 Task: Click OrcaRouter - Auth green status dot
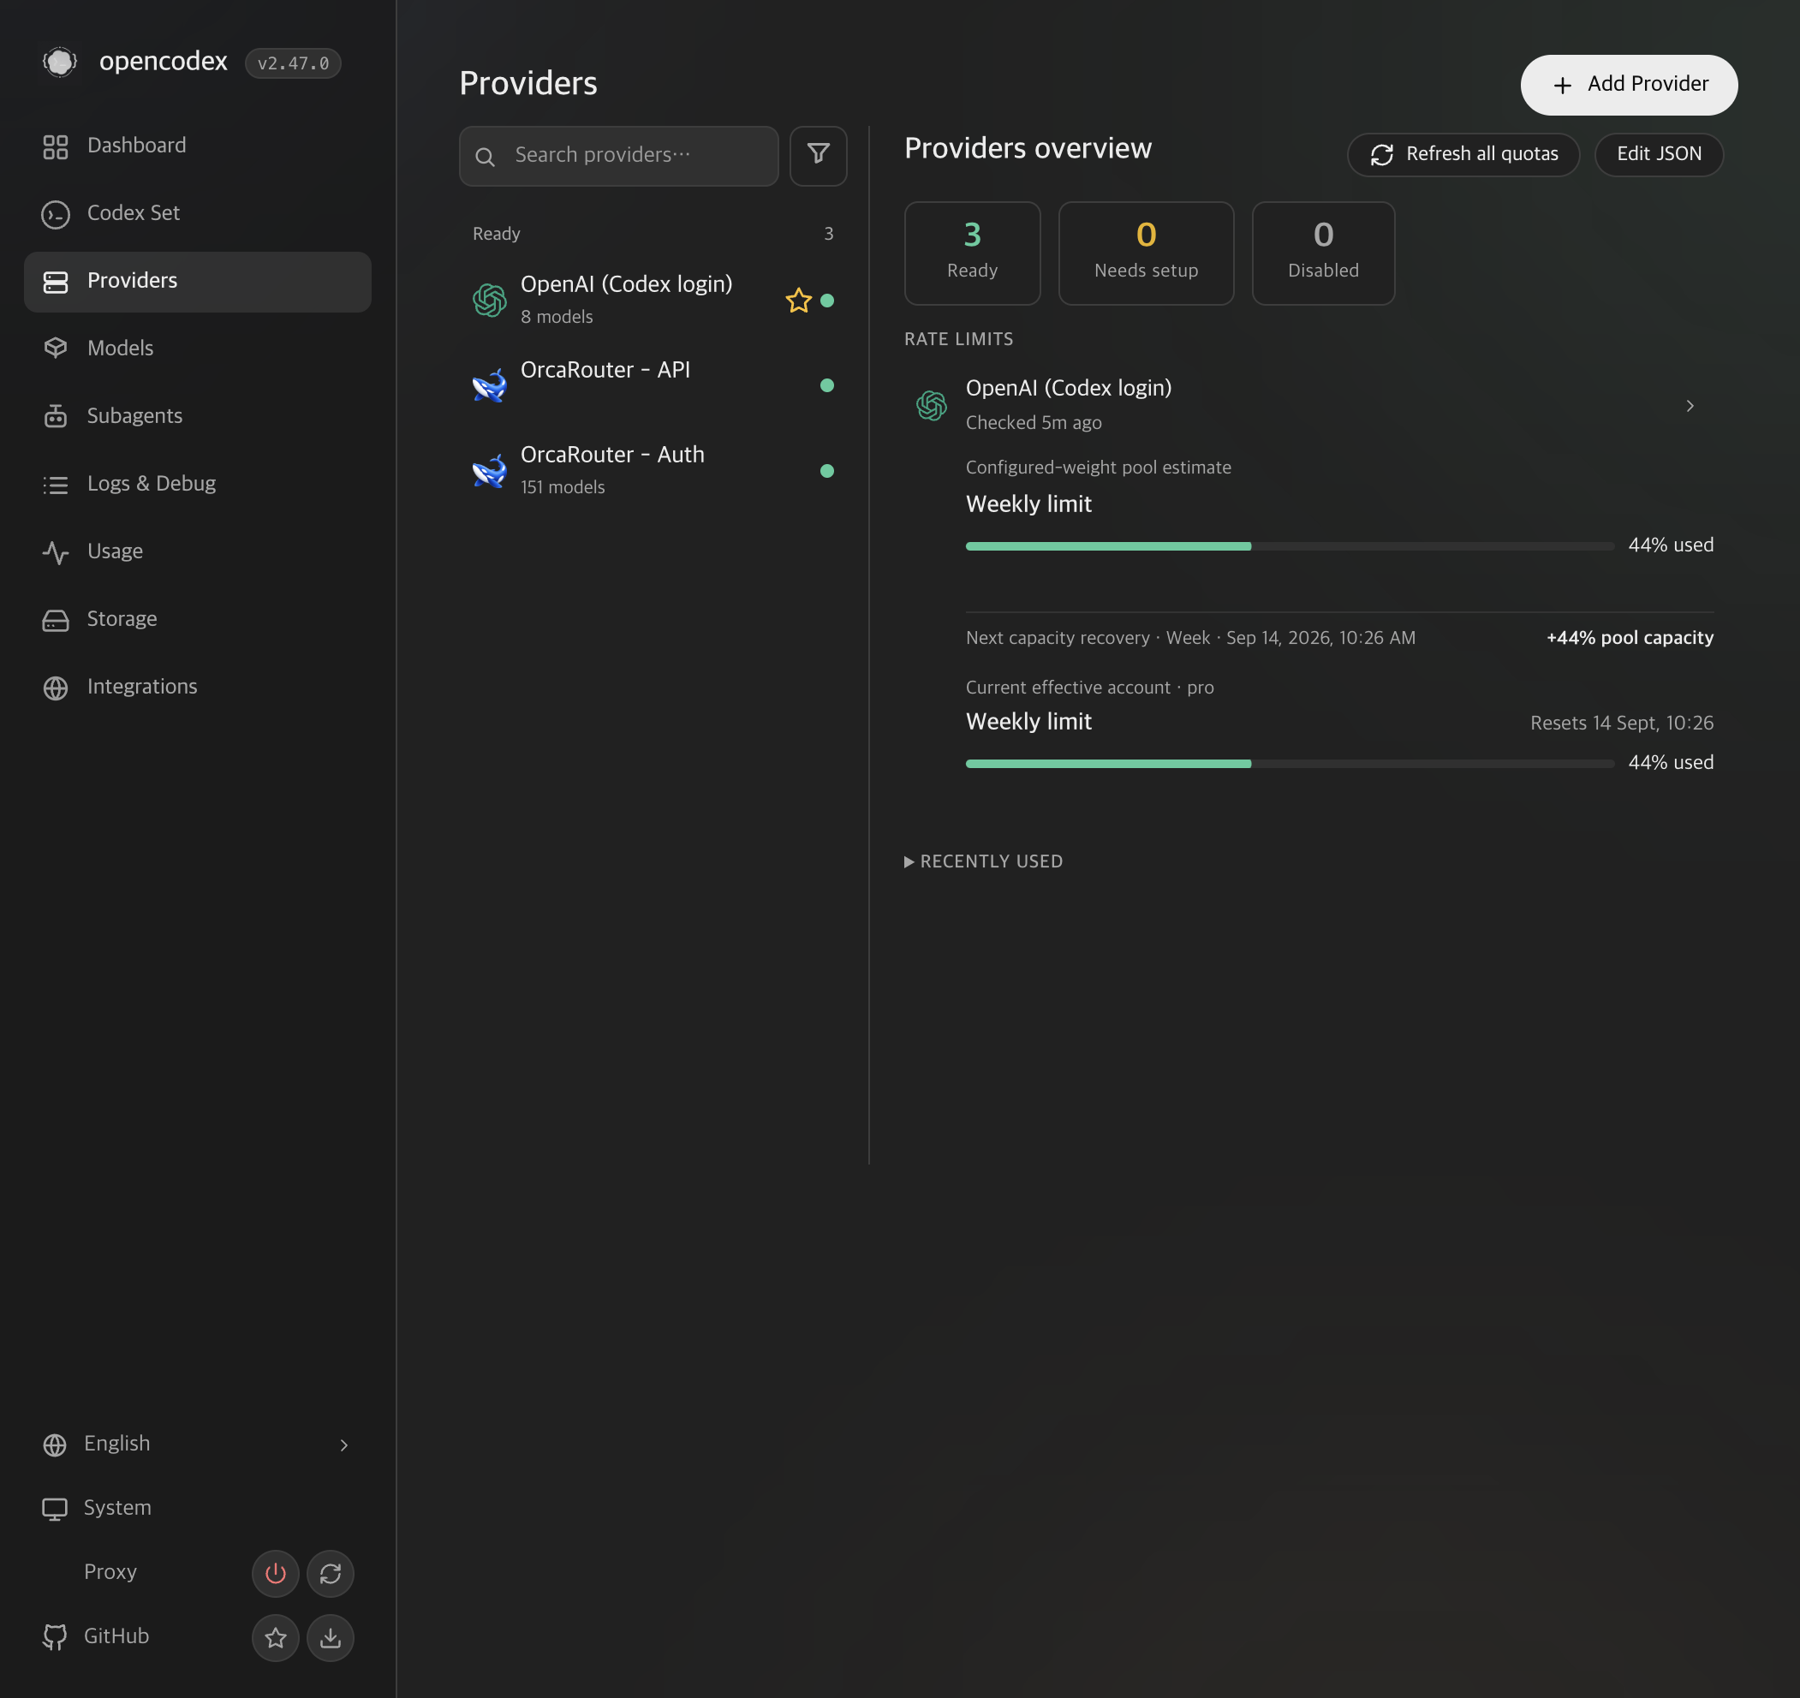826,471
